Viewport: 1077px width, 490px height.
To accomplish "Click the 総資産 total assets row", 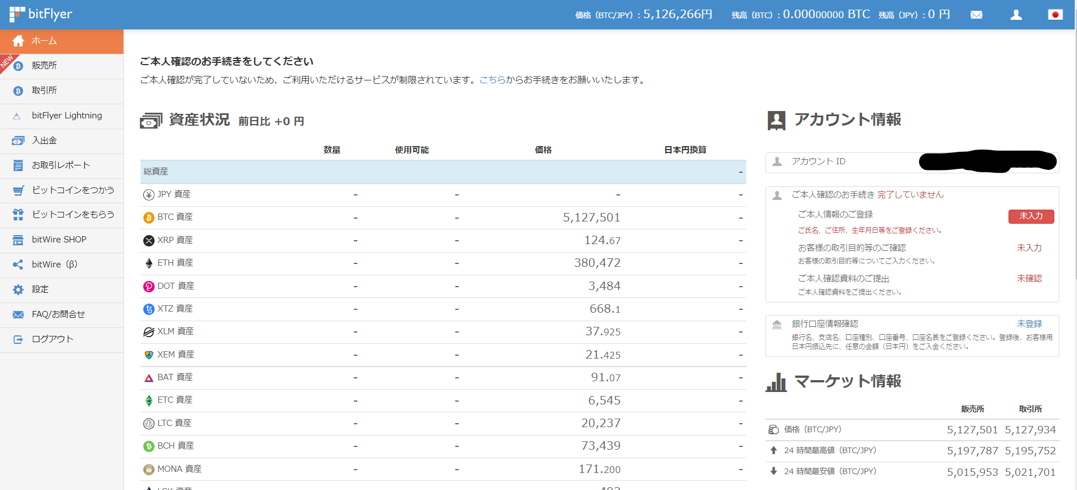I will [x=443, y=172].
